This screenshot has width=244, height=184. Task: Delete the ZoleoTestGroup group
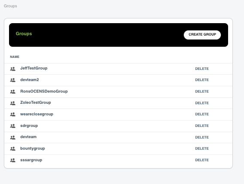pyautogui.click(x=202, y=103)
